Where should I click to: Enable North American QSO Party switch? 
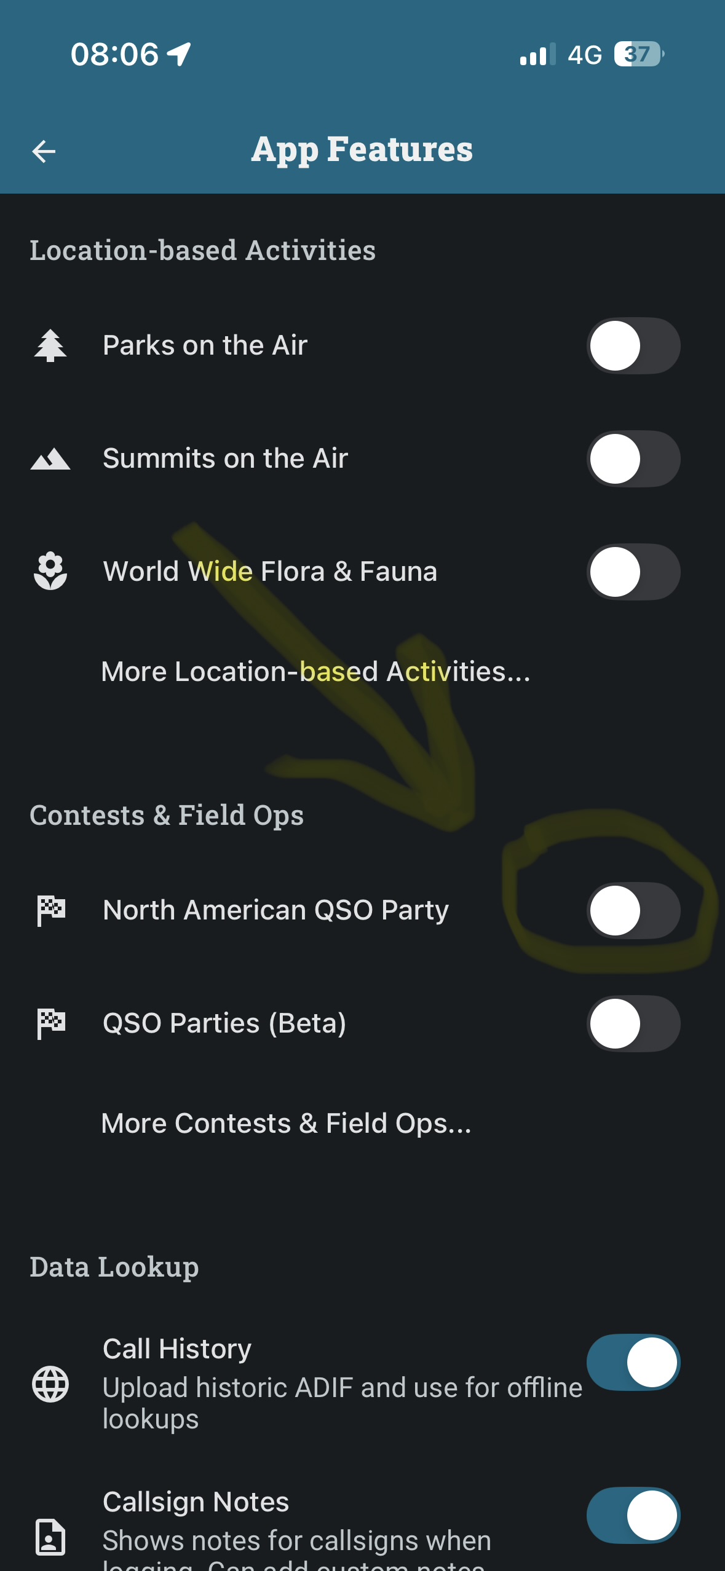pos(633,910)
